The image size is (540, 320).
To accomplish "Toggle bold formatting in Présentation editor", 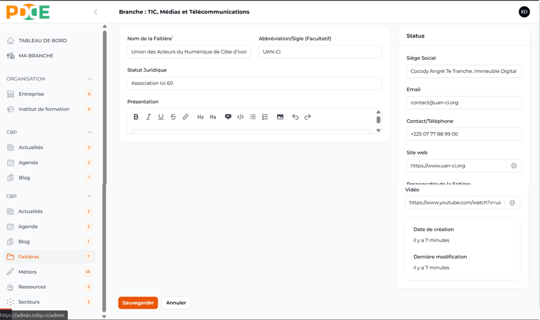I will click(x=136, y=117).
